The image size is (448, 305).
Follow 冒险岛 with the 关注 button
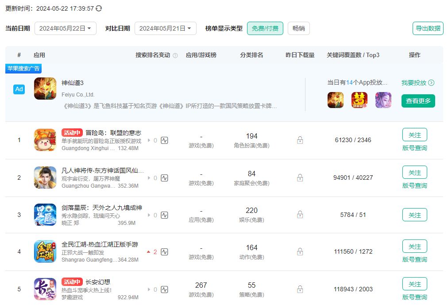click(x=414, y=135)
